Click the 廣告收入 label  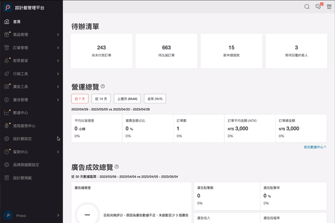tap(204, 218)
